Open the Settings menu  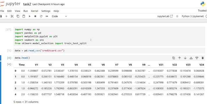[x=46, y=11]
